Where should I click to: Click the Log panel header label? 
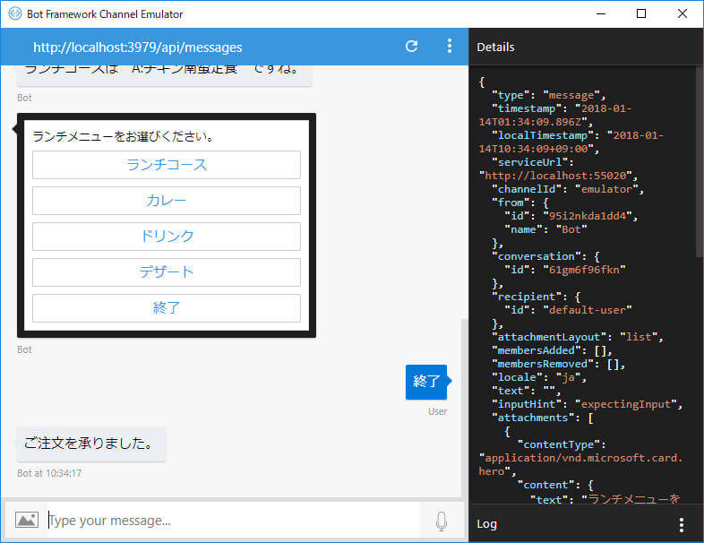point(486,524)
